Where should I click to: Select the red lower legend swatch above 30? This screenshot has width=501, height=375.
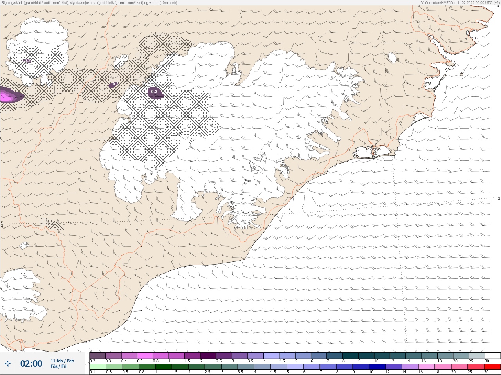pyautogui.click(x=492, y=367)
